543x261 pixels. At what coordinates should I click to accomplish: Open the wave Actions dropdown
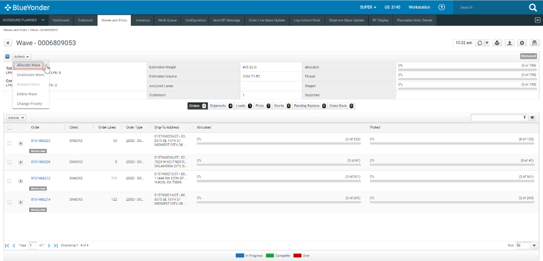pyautogui.click(x=22, y=56)
